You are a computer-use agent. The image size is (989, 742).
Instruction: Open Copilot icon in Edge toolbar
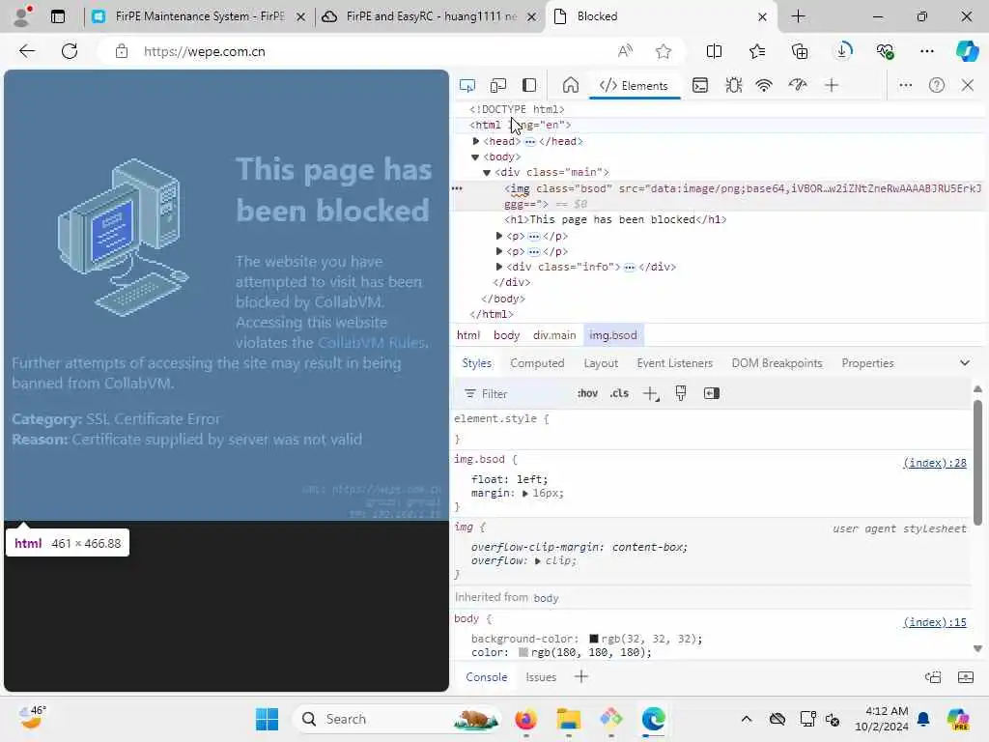(x=967, y=51)
